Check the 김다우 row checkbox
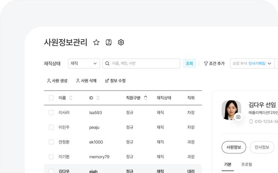This screenshot has width=278, height=173. point(51,171)
